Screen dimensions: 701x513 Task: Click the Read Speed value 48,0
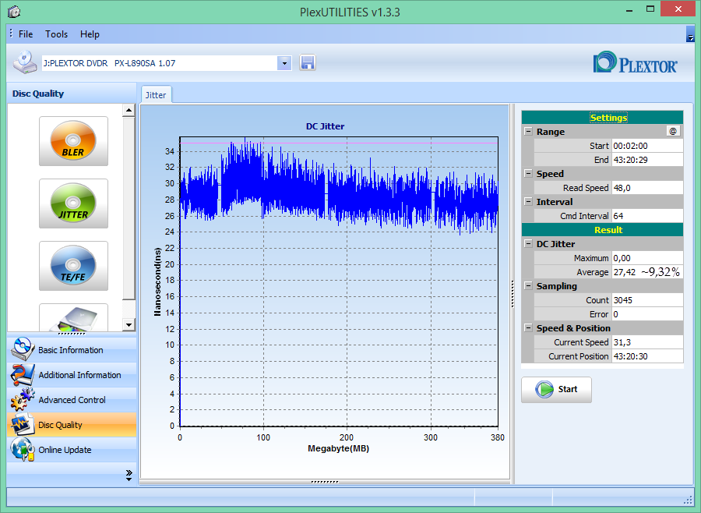[647, 188]
